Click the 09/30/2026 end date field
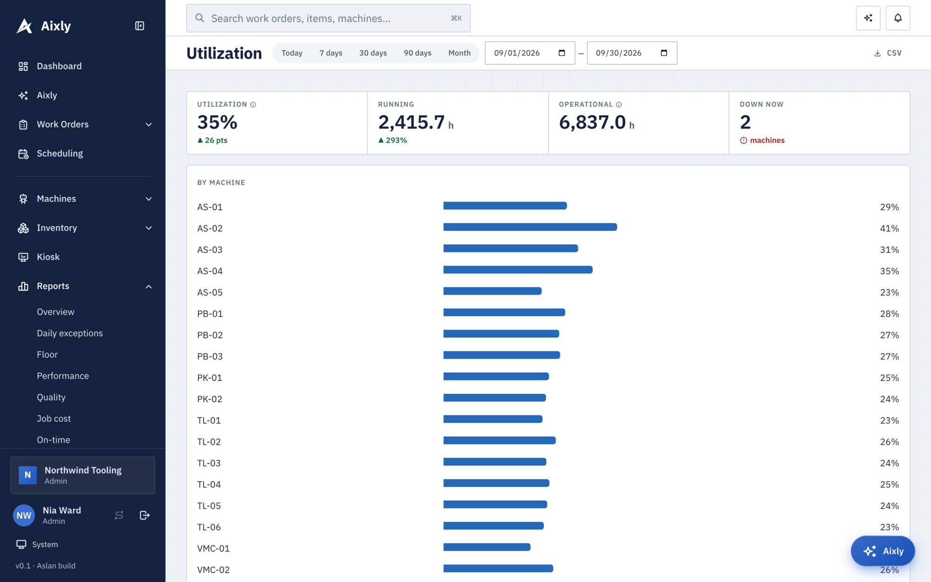 click(x=632, y=53)
